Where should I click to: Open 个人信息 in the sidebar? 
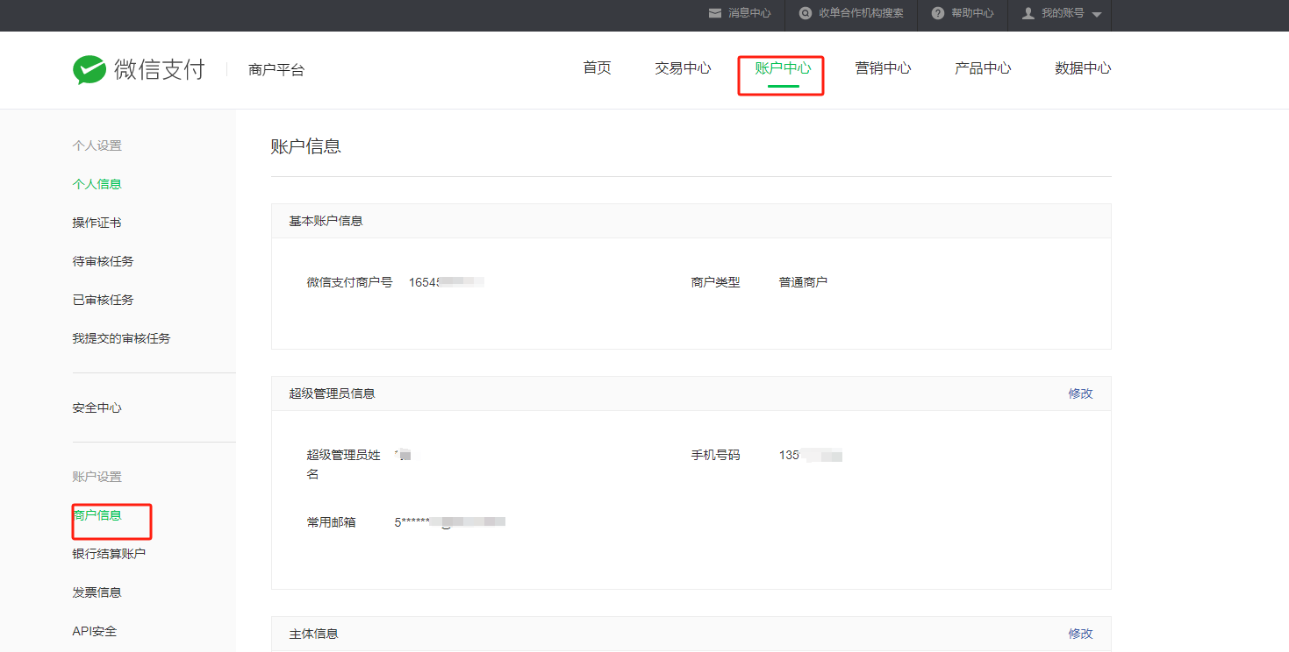pos(97,184)
